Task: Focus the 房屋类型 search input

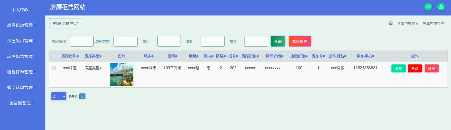Action: click(126, 41)
